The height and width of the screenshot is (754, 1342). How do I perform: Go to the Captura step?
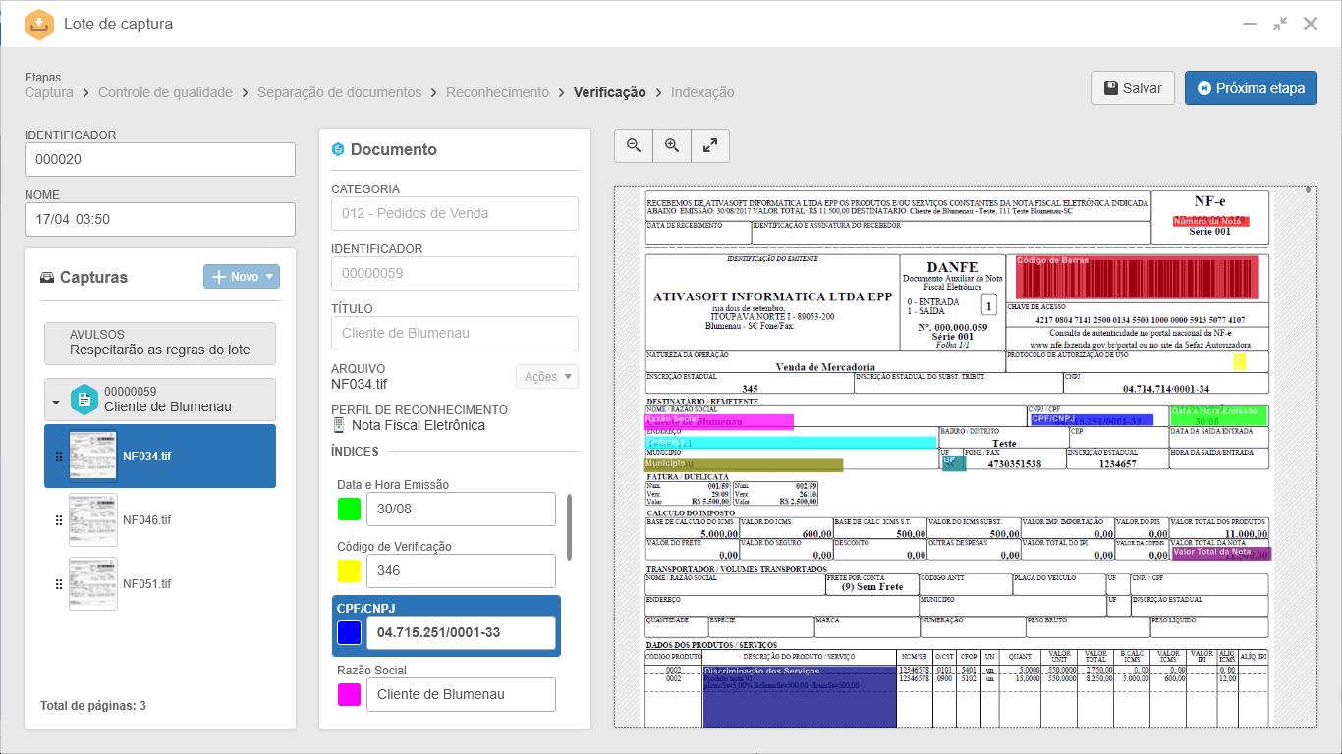(49, 92)
